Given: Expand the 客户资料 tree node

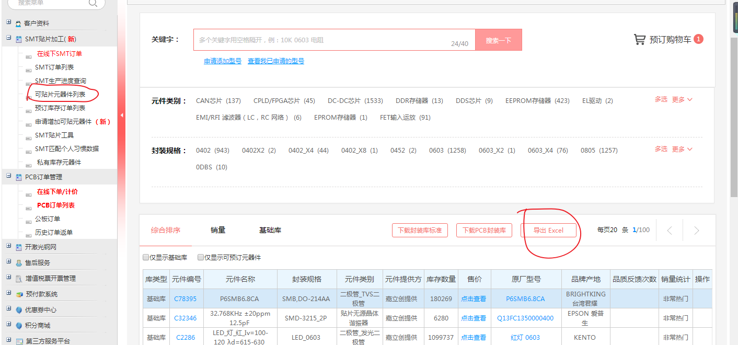Looking at the screenshot, I should [x=8, y=23].
